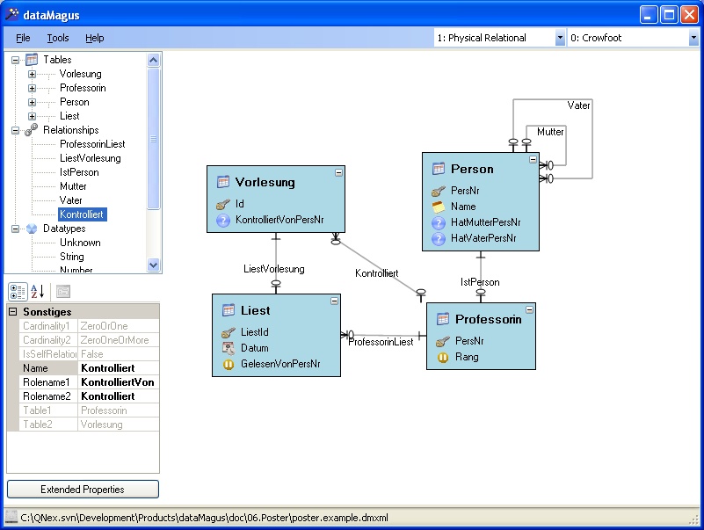Select LiestVorlesung relationship in tree
Image resolution: width=704 pixels, height=530 pixels.
[91, 158]
